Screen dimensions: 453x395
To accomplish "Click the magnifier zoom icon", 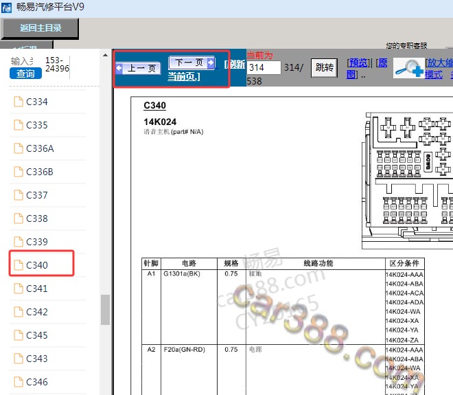I will click(408, 68).
